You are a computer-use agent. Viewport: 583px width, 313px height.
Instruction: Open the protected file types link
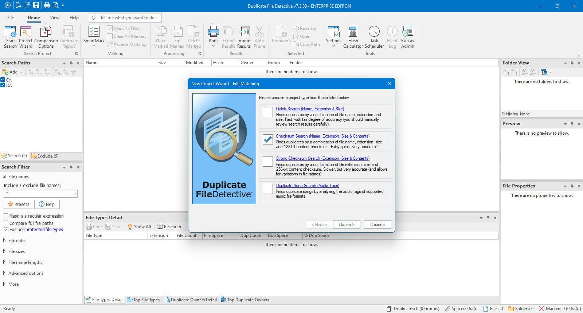coord(44,230)
